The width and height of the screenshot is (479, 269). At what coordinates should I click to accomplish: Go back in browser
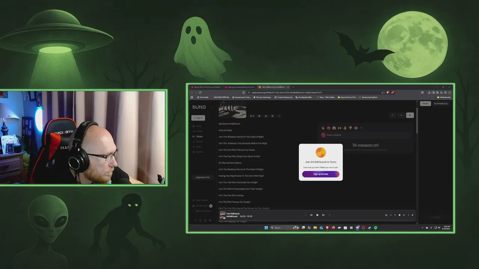point(192,92)
